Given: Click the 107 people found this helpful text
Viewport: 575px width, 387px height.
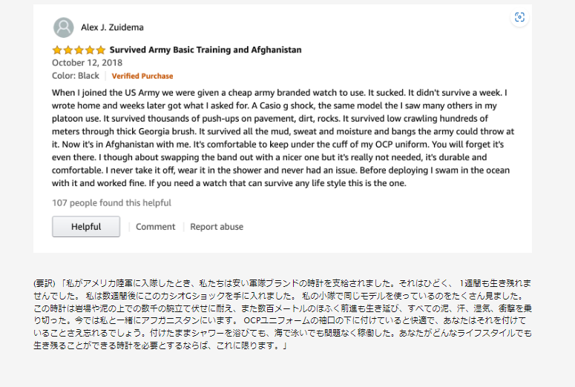Looking at the screenshot, I should click(111, 203).
